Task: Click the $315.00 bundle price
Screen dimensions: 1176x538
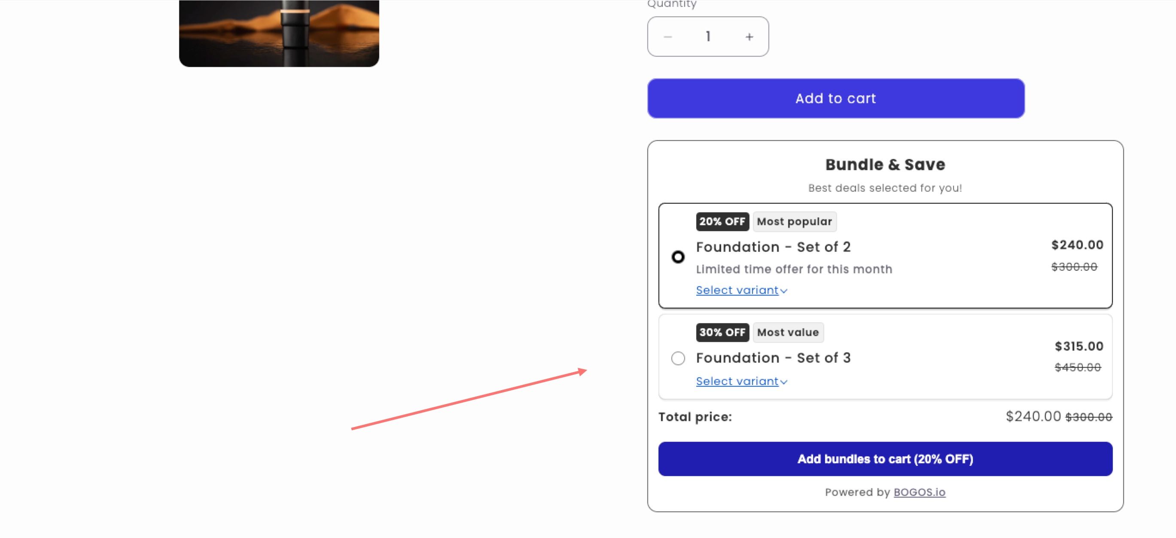Action: [x=1079, y=347]
